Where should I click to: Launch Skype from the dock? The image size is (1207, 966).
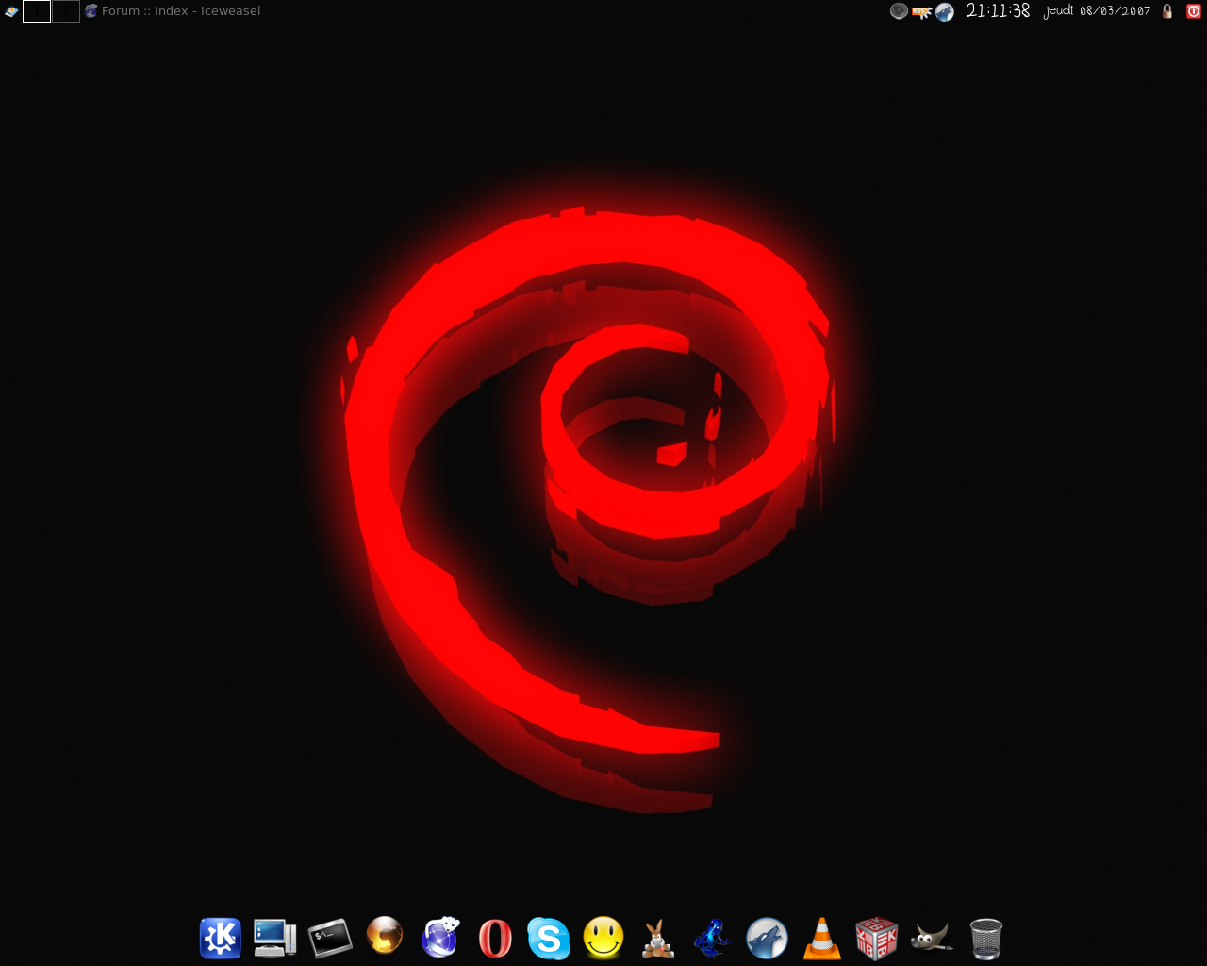point(549,939)
